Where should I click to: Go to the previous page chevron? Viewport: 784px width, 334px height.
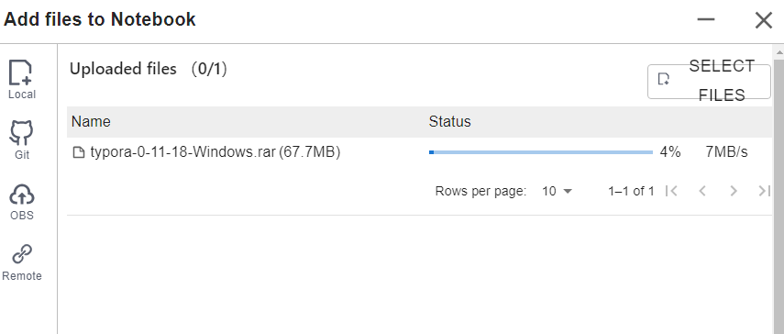[x=702, y=191]
